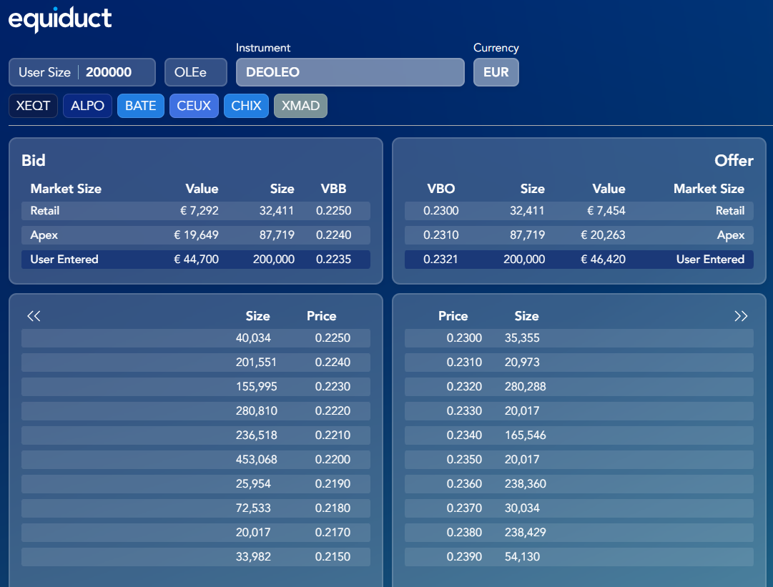
Task: Select the Apex row in Offer panel
Action: tap(578, 235)
